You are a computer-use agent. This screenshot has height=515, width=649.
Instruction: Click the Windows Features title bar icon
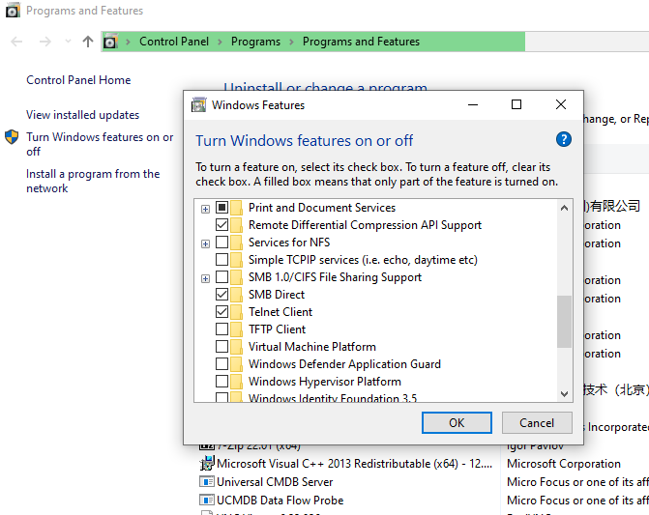coord(199,105)
